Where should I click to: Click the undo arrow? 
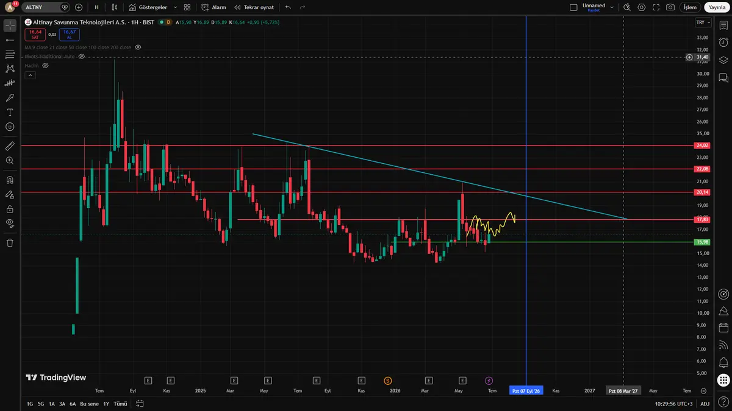click(288, 7)
